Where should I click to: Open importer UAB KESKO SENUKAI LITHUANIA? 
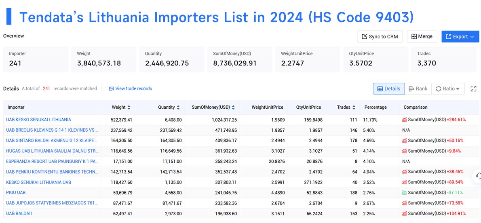(x=39, y=120)
